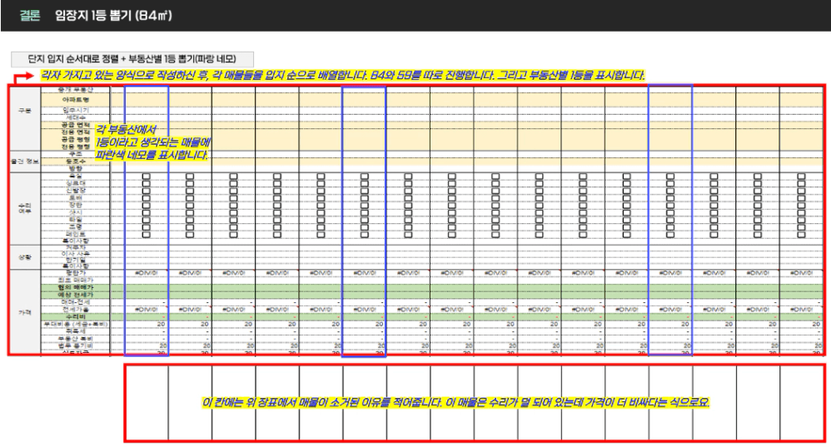831x447 pixels.
Task: Click the 거주자 row label
Action: [75, 247]
